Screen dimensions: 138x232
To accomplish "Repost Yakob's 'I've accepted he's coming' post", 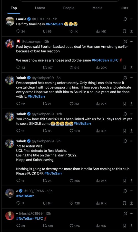I will [x=47, y=104].
